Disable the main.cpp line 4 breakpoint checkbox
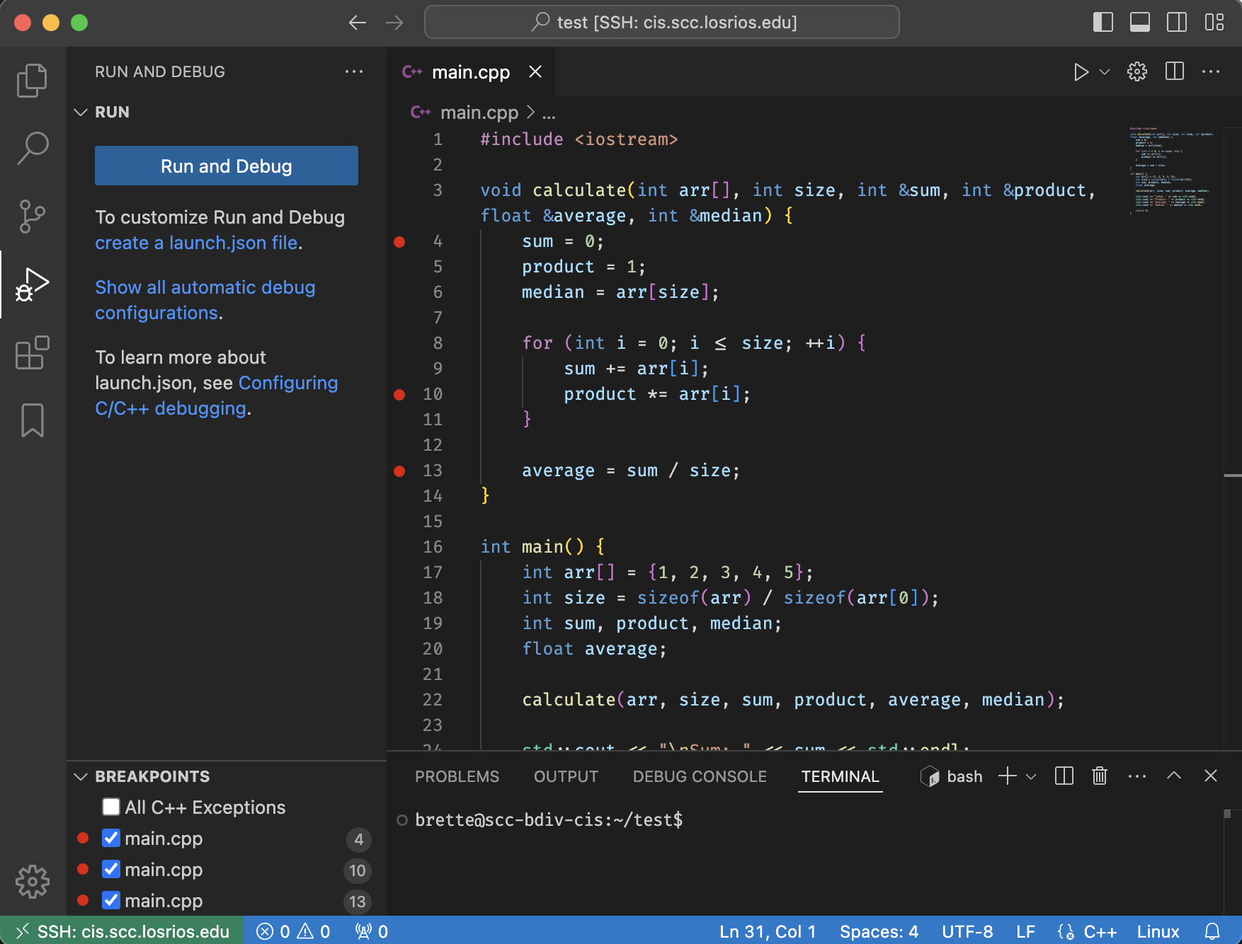Screen dimensions: 1242x944 (111, 839)
